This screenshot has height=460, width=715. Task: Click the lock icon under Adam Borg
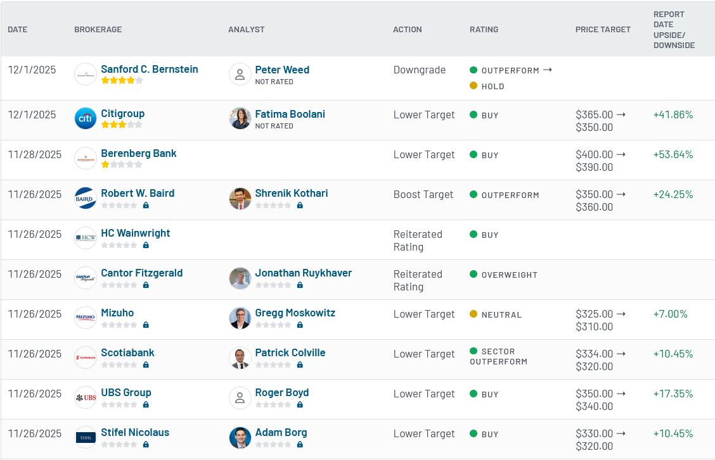coord(300,445)
